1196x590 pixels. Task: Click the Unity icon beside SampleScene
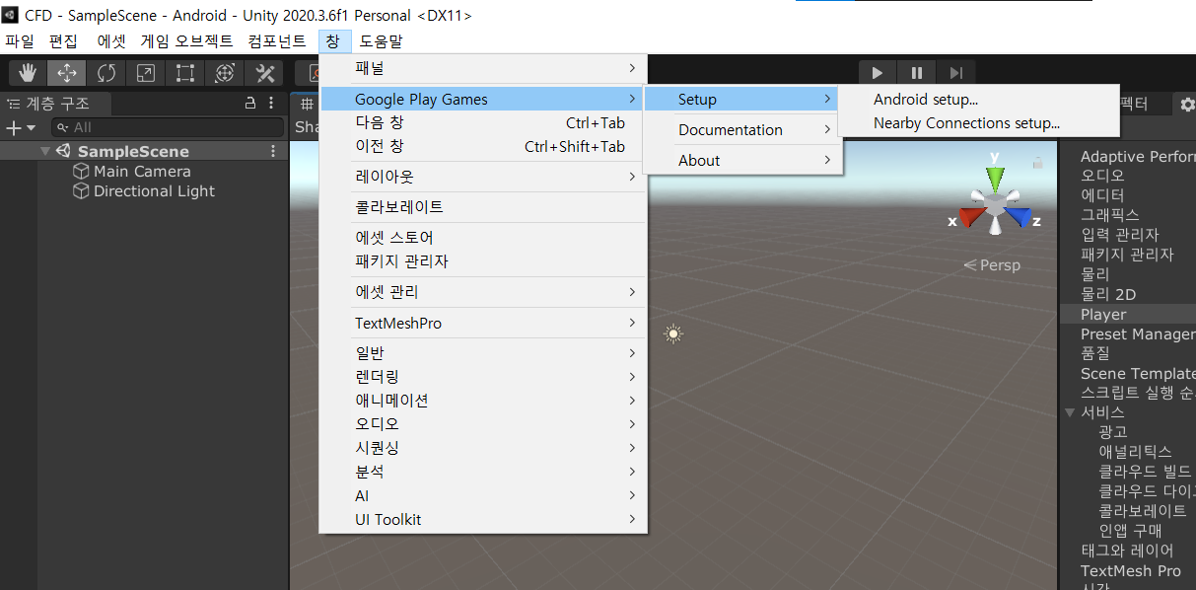63,151
